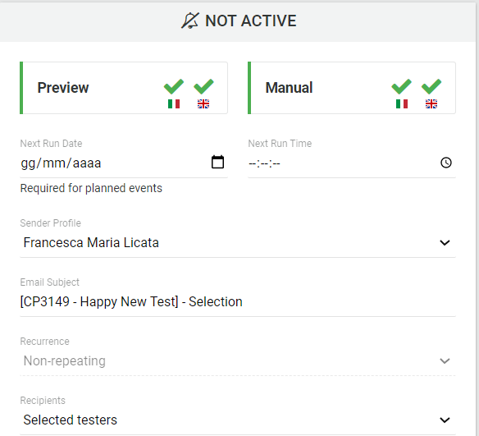The image size is (479, 436).
Task: Focus the Email Subject text field
Action: tap(238, 302)
